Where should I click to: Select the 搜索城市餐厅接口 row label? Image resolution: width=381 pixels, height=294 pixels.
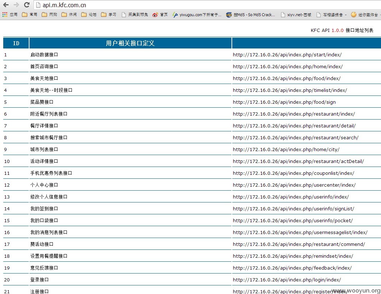click(x=49, y=137)
